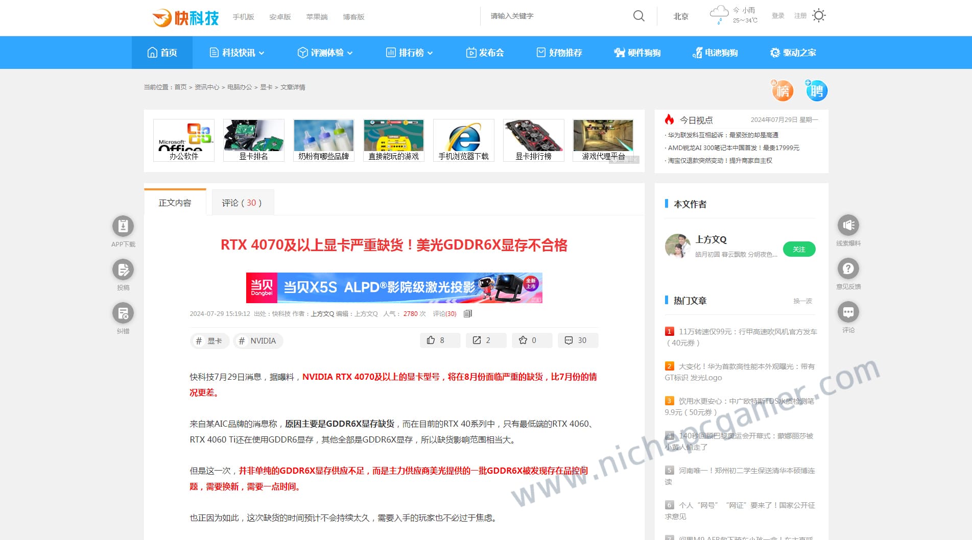
Task: Click 显卡 in breadcrumb
Action: (266, 87)
